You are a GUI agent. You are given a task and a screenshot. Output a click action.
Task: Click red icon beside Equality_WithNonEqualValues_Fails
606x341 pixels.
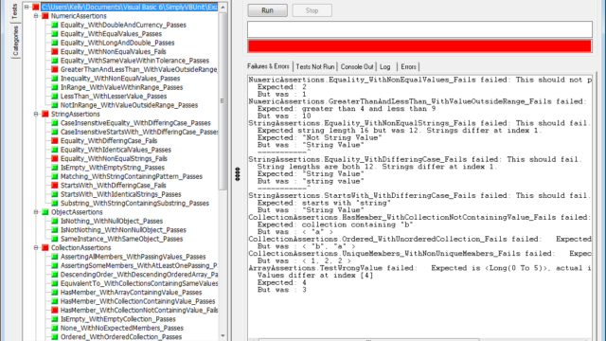point(55,51)
